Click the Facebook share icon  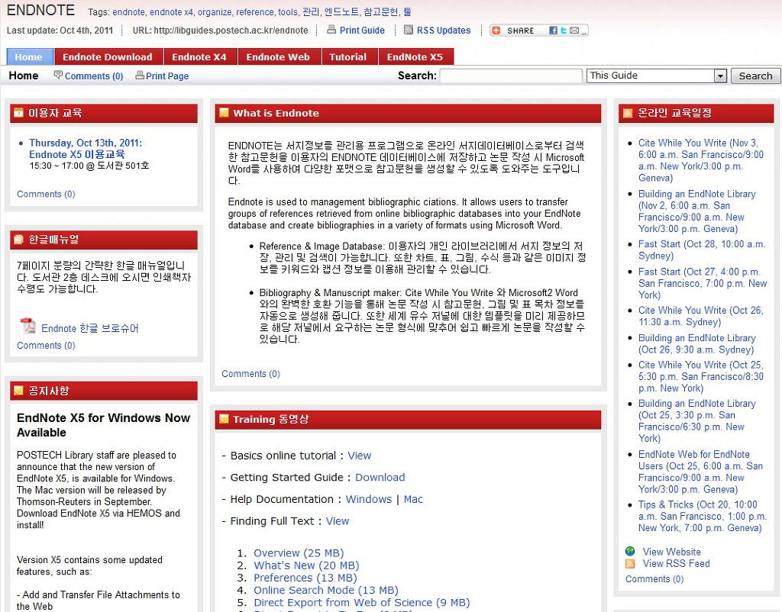click(553, 31)
